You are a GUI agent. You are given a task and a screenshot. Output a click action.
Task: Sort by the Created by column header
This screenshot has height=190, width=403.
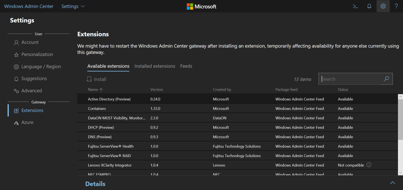(x=222, y=90)
